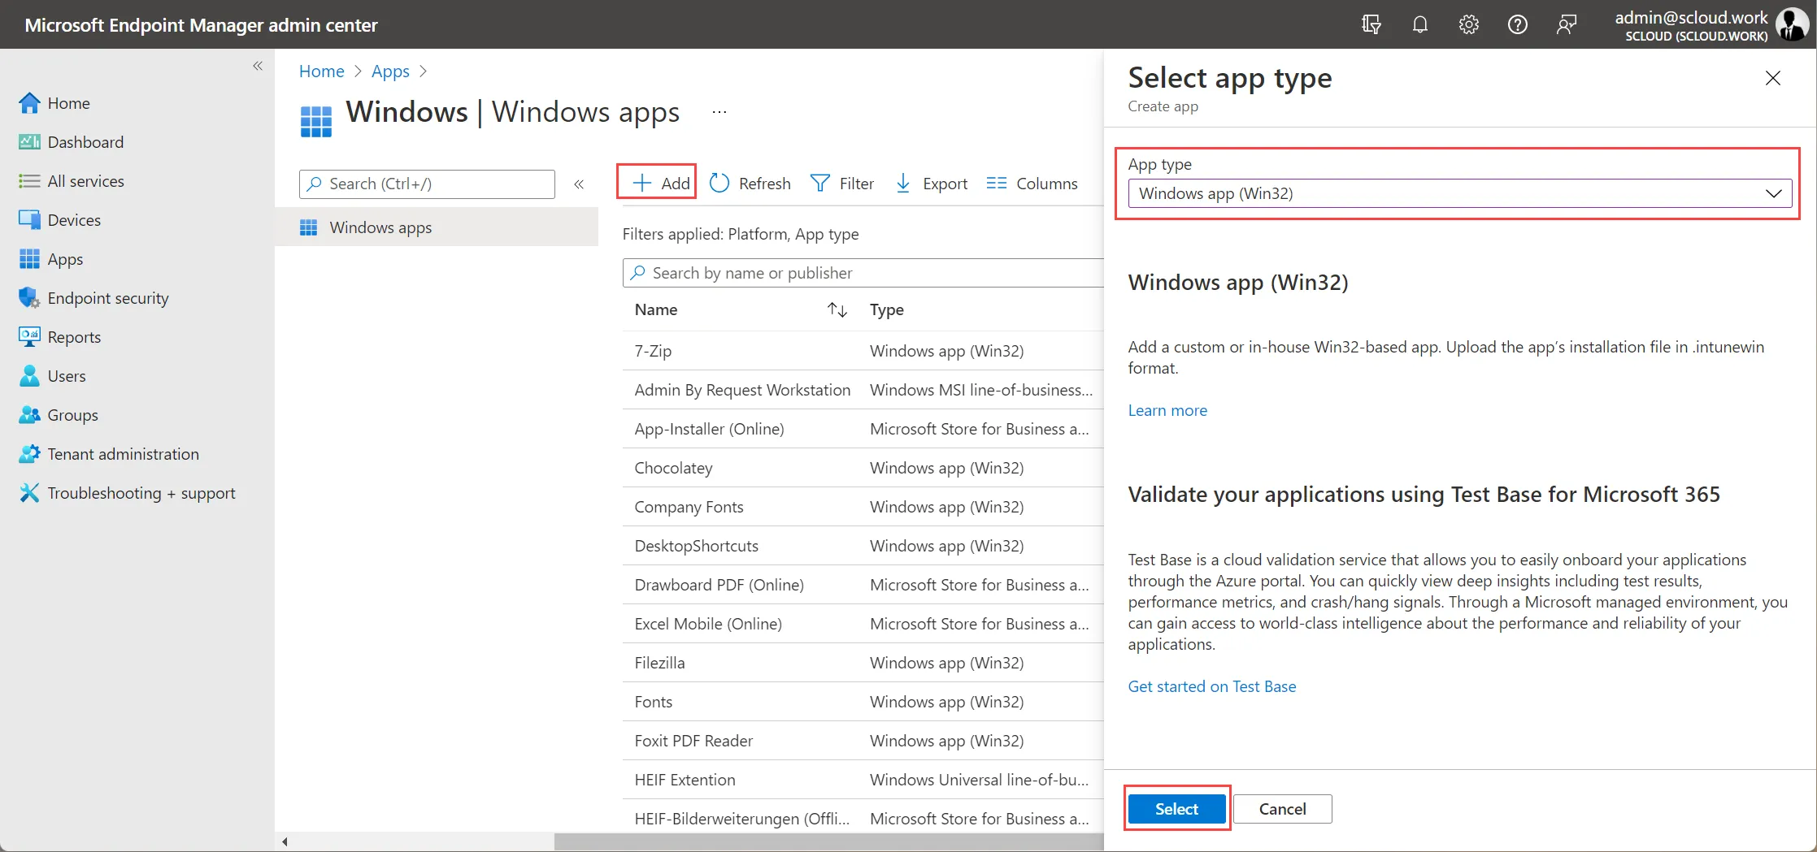Click the Dashboard icon in sidebar

click(x=29, y=142)
